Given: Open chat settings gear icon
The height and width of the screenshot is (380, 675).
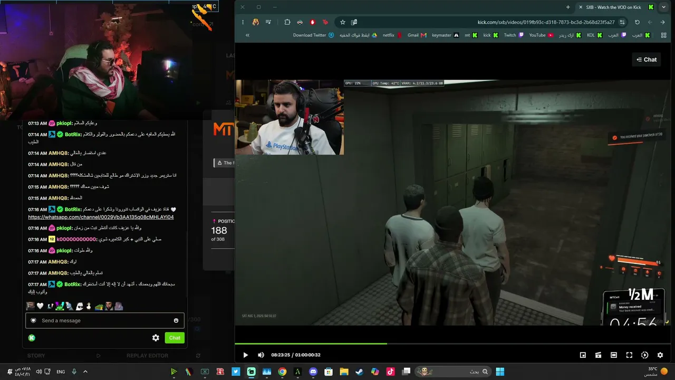Looking at the screenshot, I should tap(156, 338).
